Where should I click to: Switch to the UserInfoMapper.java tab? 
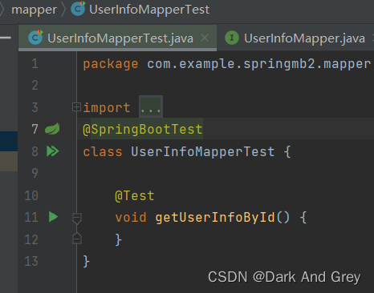(295, 38)
